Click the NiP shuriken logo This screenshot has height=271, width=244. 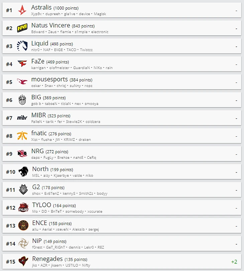[23, 243]
